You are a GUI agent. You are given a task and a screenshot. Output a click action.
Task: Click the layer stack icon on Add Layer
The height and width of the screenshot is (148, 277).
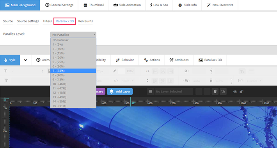(x=111, y=91)
